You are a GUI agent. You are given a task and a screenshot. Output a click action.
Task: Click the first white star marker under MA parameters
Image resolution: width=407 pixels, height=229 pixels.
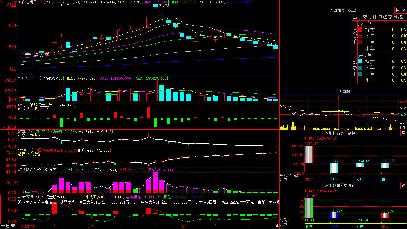(61, 5)
